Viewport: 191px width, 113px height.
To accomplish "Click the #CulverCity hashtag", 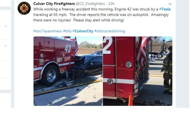I will [x=83, y=31].
